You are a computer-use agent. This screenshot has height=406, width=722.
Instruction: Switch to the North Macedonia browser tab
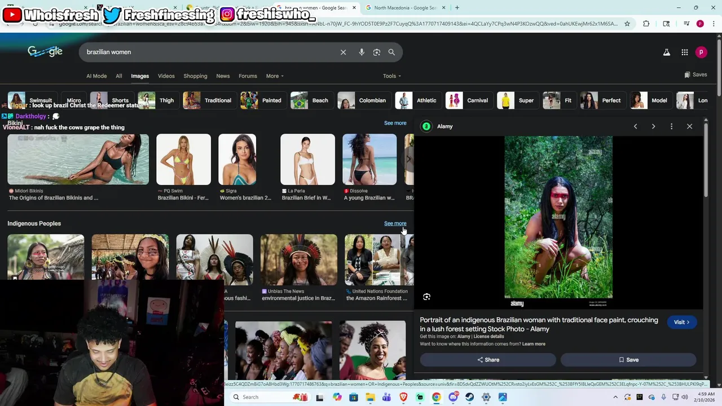405,8
